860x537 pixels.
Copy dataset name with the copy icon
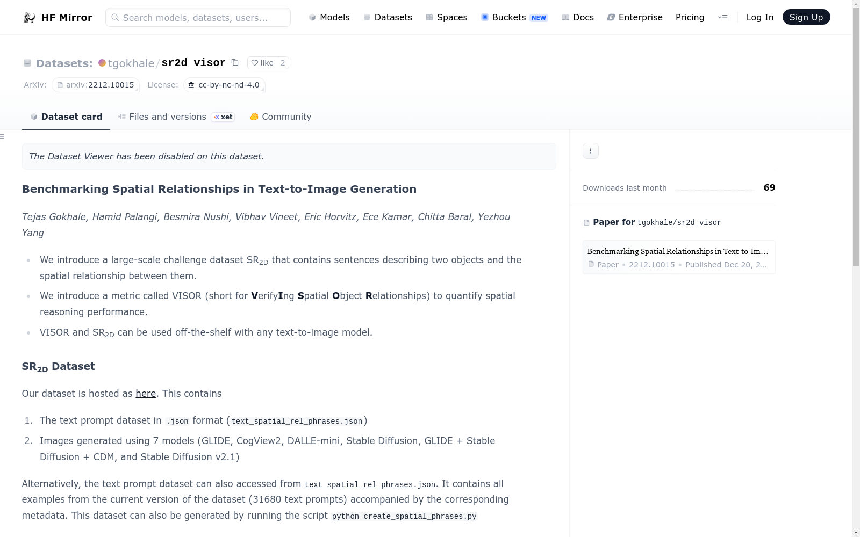(235, 62)
